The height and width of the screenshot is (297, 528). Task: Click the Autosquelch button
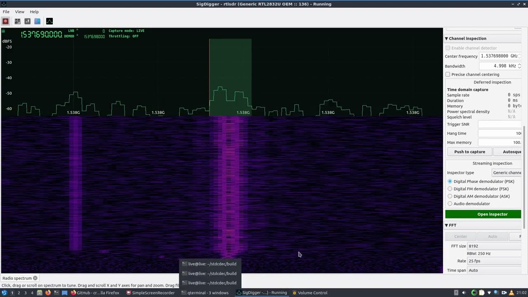tap(507, 152)
